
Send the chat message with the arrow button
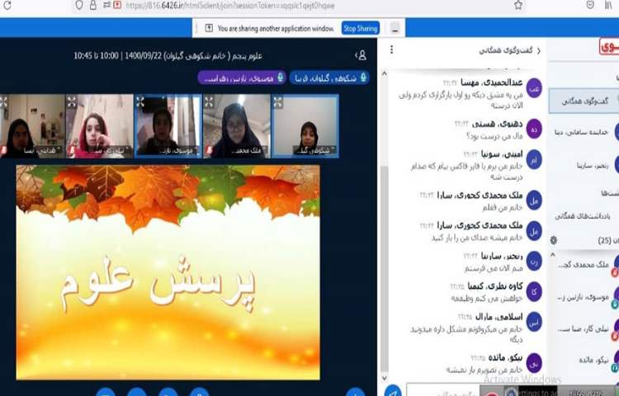(x=393, y=392)
